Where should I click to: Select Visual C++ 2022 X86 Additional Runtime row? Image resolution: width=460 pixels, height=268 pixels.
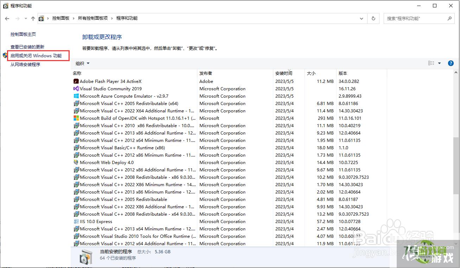click(x=229, y=207)
